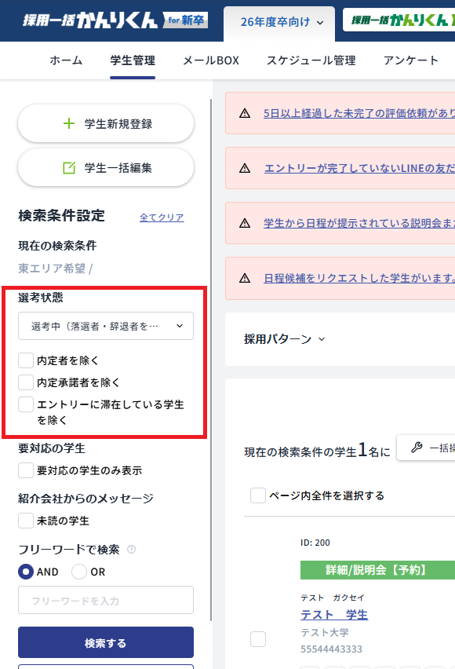The image size is (455, 669).
Task: Check 内定承諾者を除く checkbox
Action: tap(26, 382)
